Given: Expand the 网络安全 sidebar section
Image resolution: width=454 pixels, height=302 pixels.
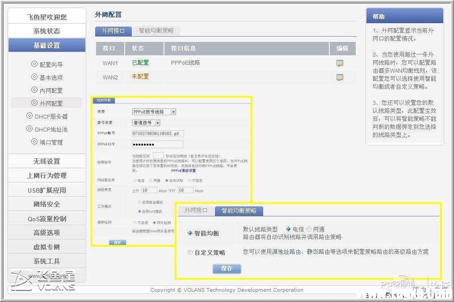Looking at the screenshot, I should [x=47, y=204].
